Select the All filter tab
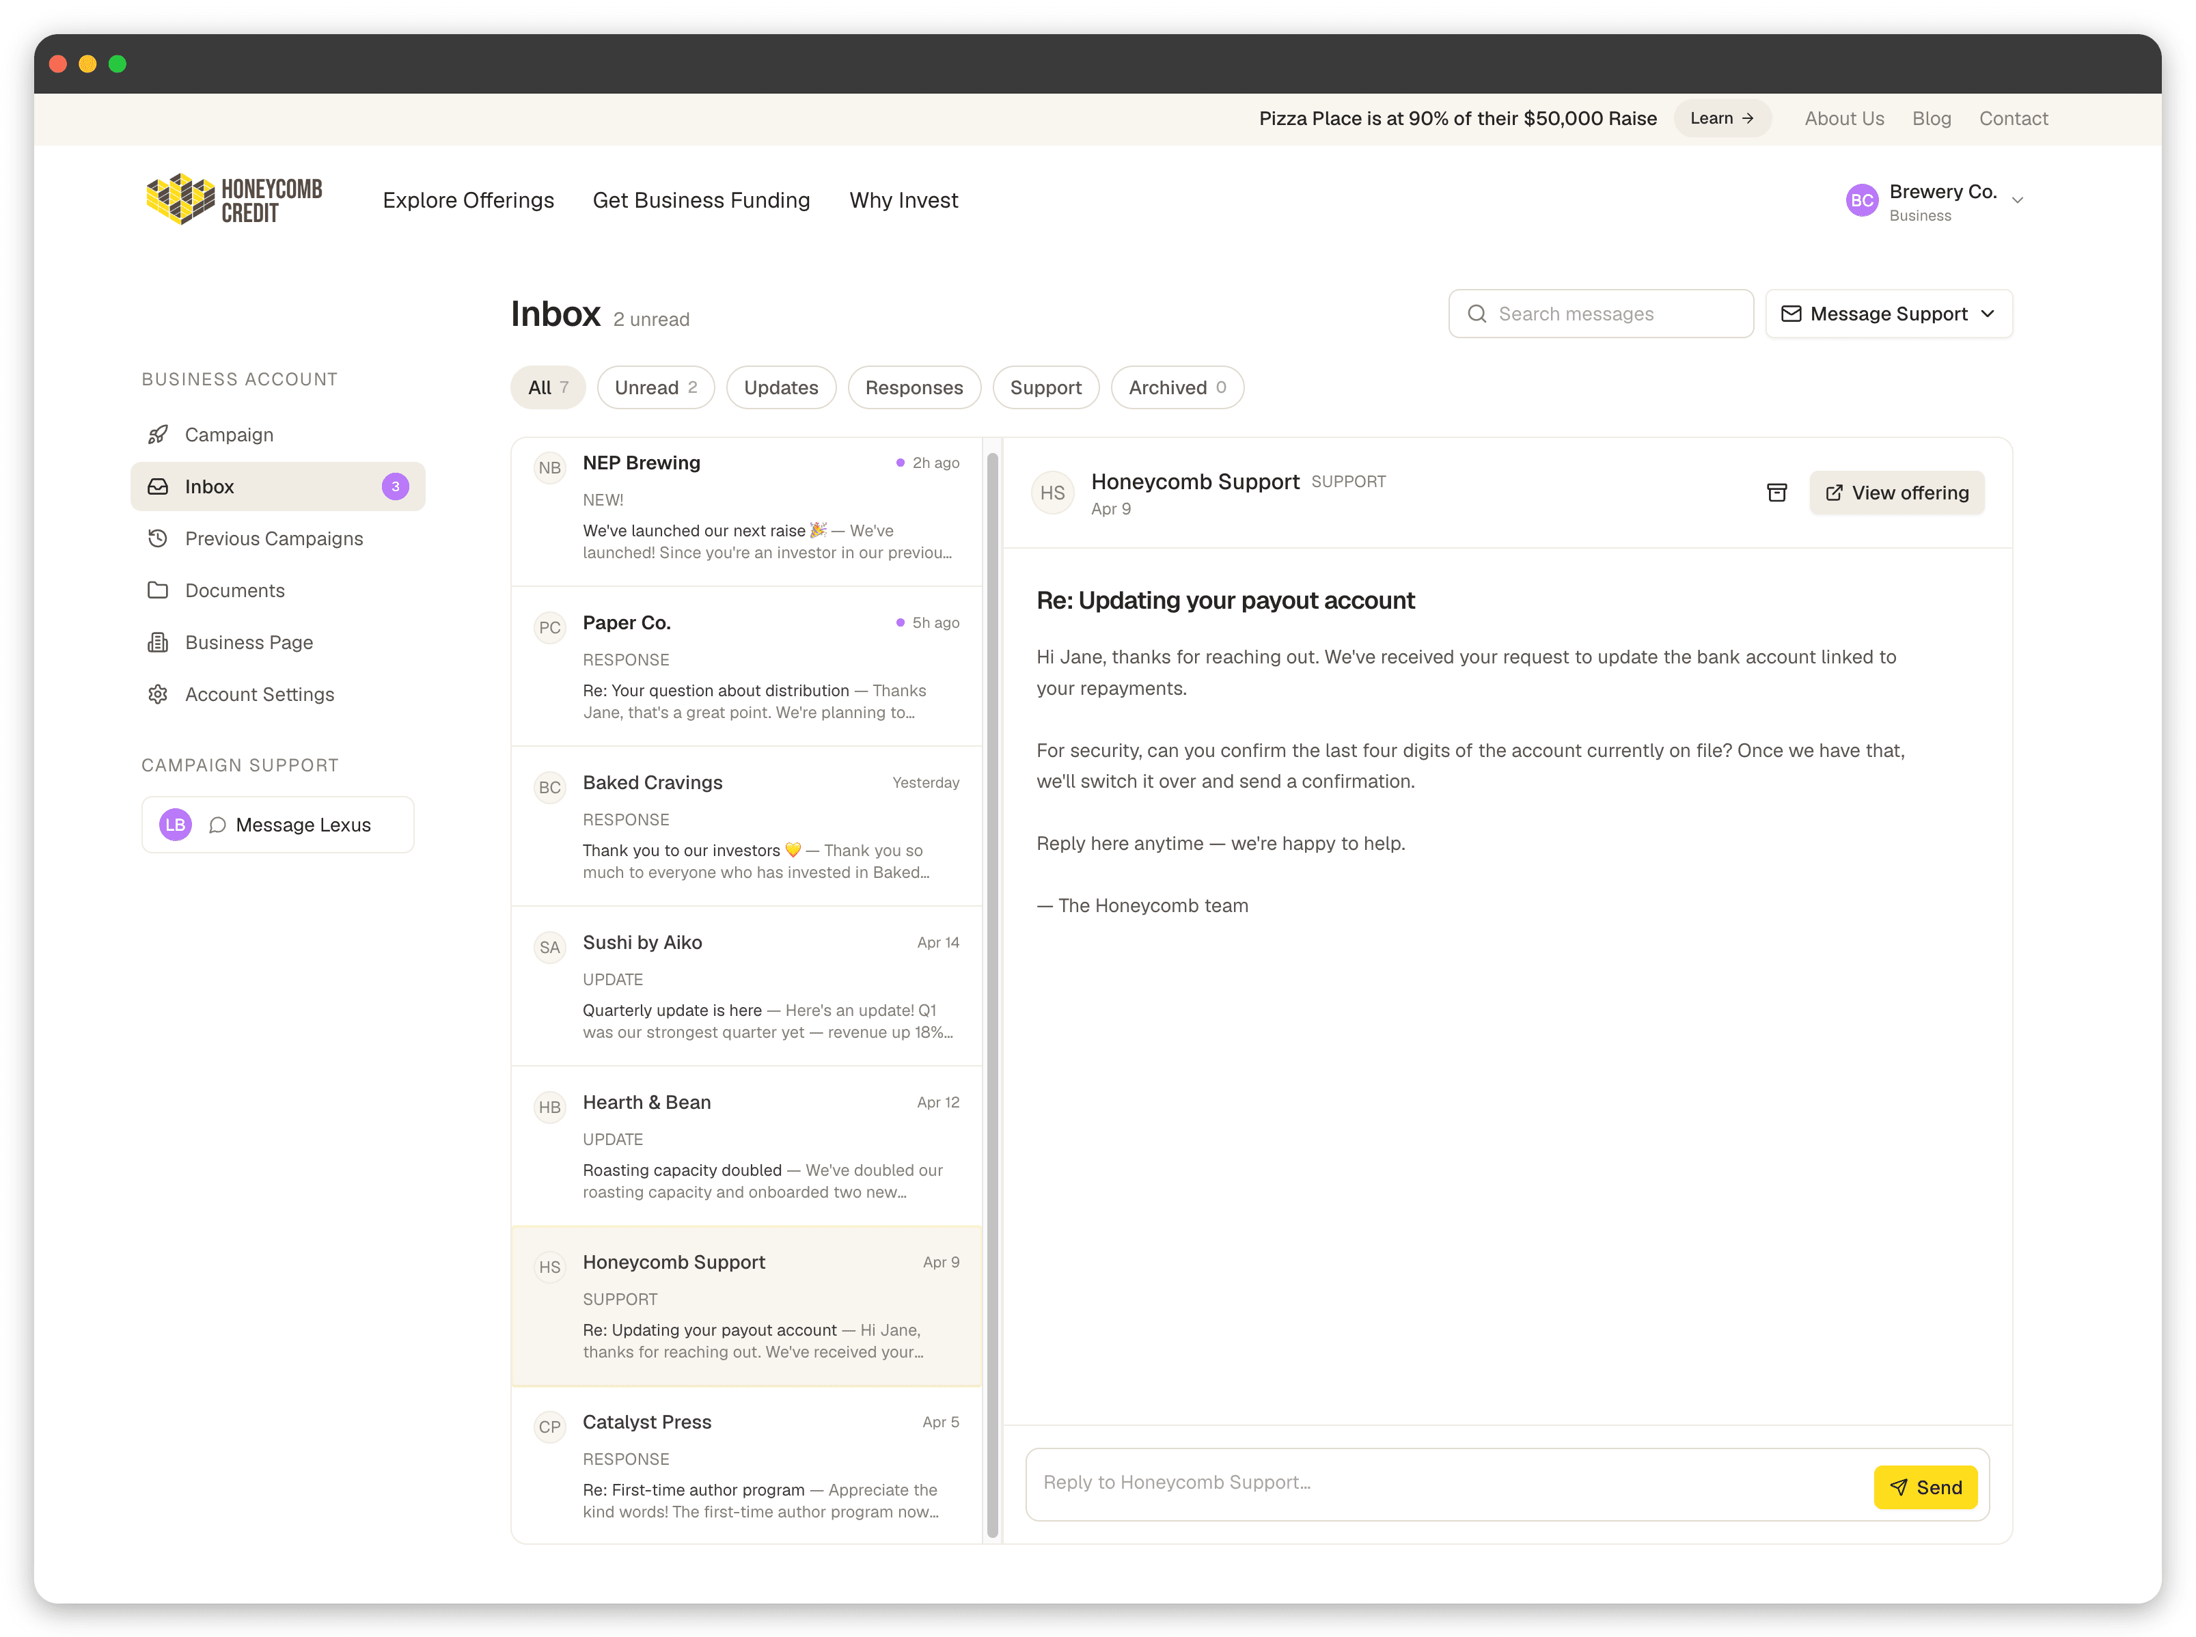 click(x=548, y=387)
